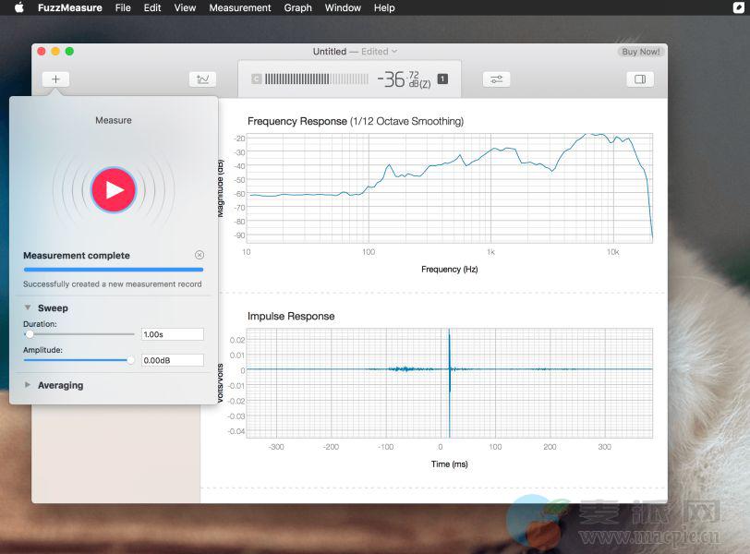Click the Duration slider handle
This screenshot has width=750, height=554.
(30, 334)
